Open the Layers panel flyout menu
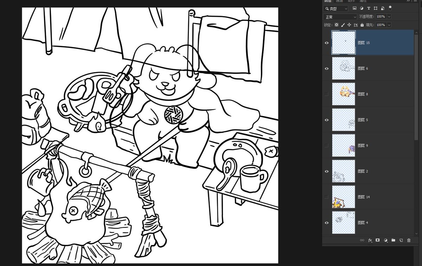Viewport: 422px width, 266px height. tap(415, 1)
